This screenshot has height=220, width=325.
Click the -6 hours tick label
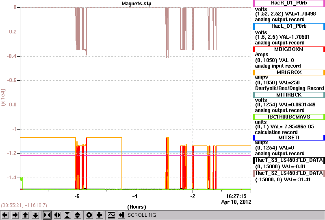(x=77, y=196)
